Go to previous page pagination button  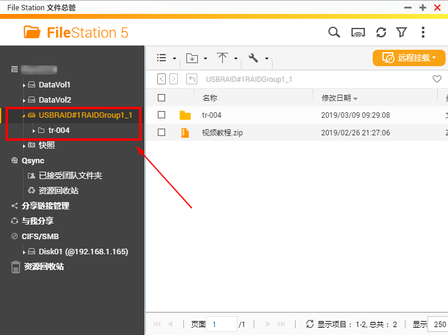tap(171, 324)
